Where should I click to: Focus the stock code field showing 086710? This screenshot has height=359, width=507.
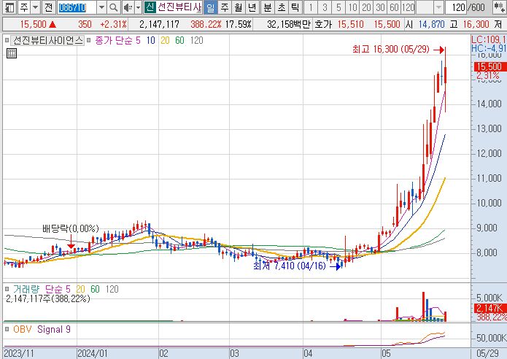point(77,7)
